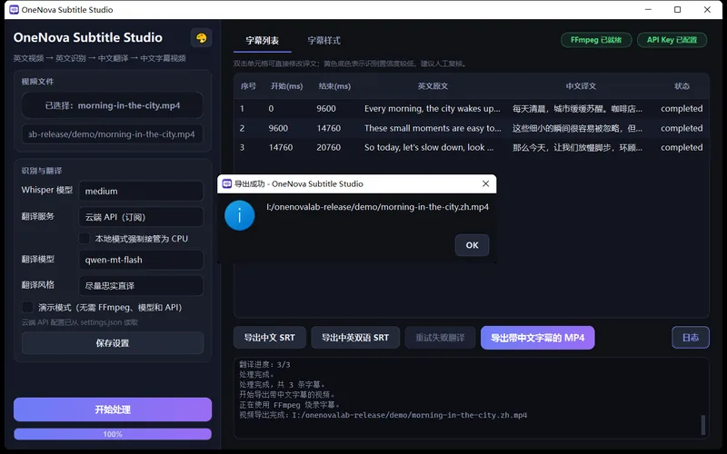
Task: Click the 已选择 morning-in-the-city.mp4 file box
Action: pos(112,105)
